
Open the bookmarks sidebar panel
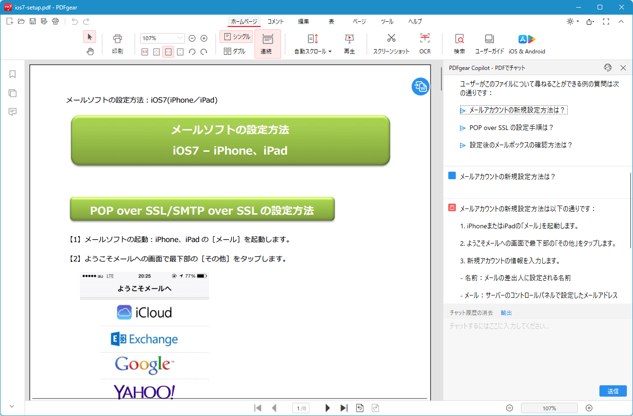13,74
